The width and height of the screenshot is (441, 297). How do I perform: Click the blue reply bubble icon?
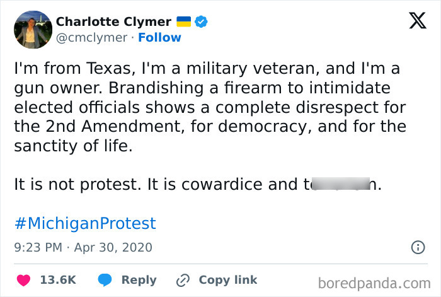105,280
